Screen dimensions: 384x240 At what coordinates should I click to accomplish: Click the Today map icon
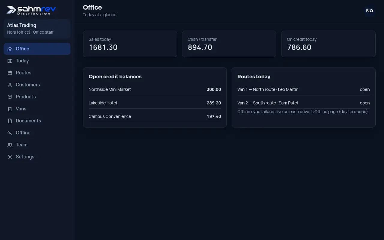(x=10, y=61)
